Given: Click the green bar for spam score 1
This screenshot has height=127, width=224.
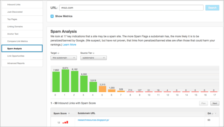Looking at the screenshot, I should click(65, 81).
